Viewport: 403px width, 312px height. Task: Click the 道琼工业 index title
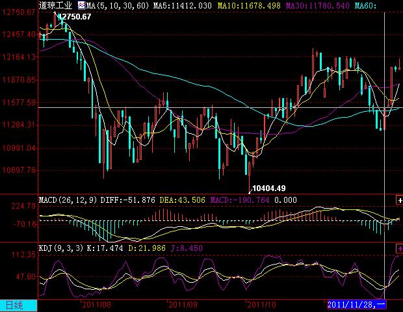pyautogui.click(x=55, y=5)
